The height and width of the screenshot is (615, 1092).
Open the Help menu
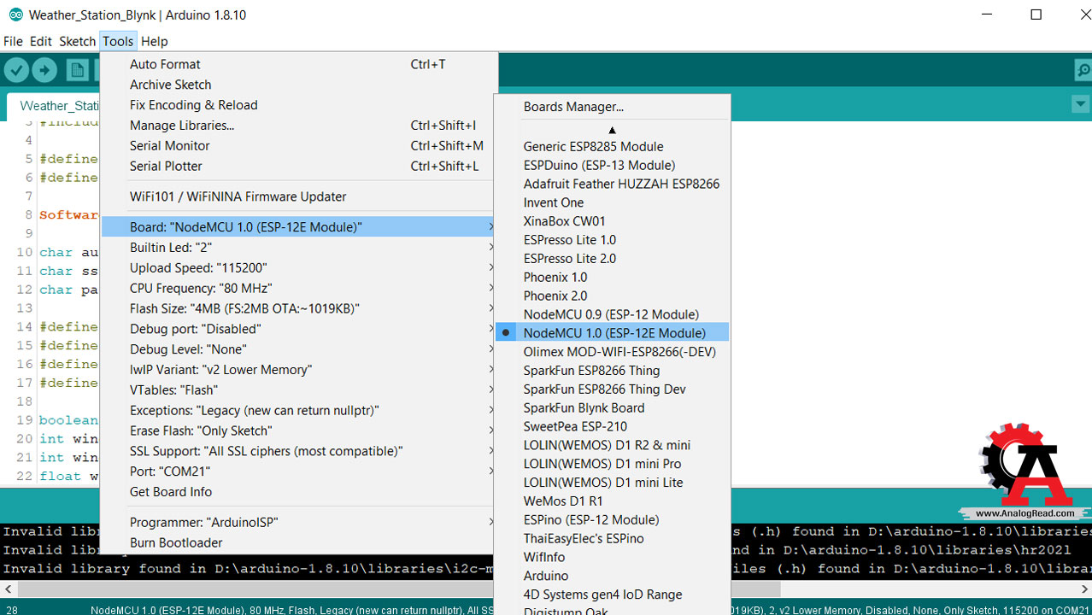point(155,41)
